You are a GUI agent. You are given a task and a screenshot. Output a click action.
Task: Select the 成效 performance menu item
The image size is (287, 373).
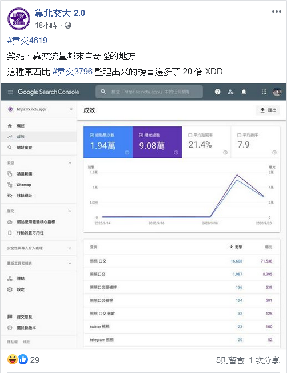pos(39,137)
